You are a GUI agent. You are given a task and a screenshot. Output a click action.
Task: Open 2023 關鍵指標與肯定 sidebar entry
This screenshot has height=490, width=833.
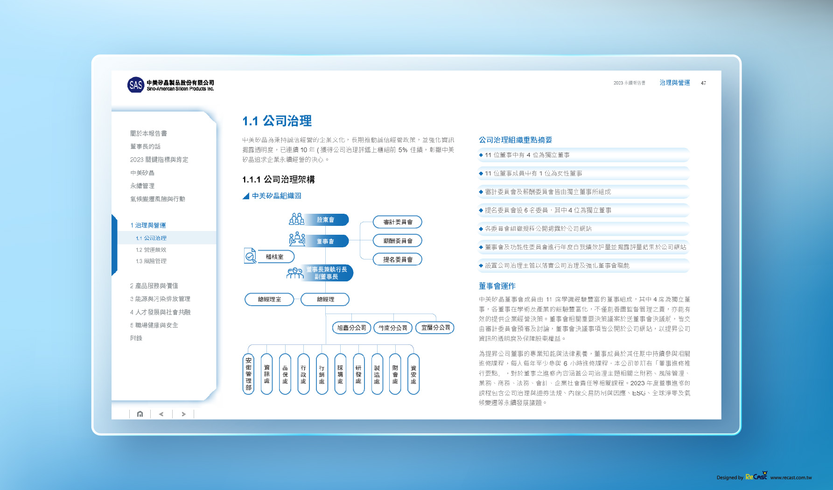click(x=159, y=160)
